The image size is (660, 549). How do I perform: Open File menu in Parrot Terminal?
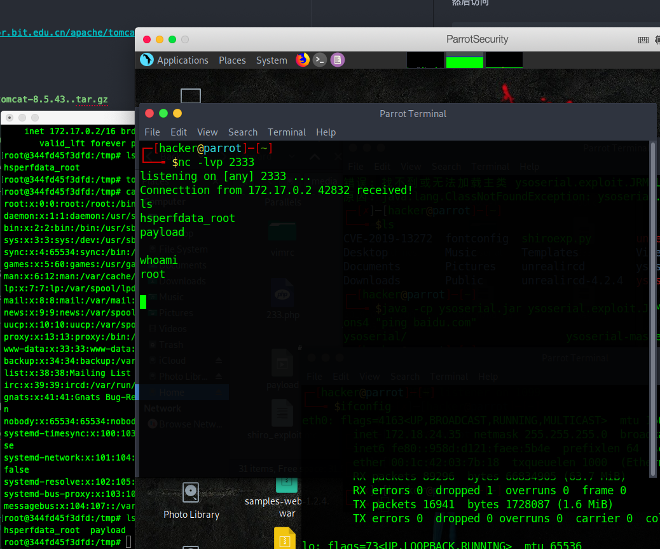point(153,132)
